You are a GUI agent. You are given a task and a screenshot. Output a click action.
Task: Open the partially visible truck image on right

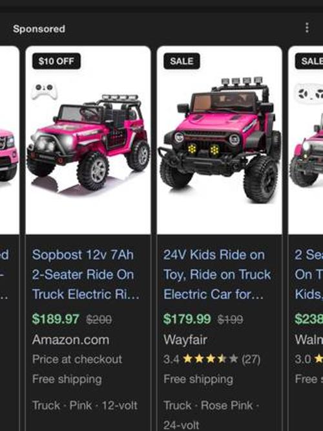306,140
